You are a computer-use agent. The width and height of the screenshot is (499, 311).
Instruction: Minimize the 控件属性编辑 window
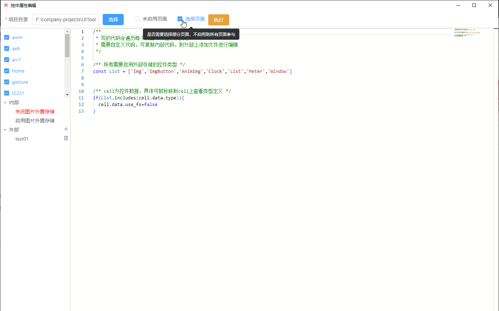[458, 5]
